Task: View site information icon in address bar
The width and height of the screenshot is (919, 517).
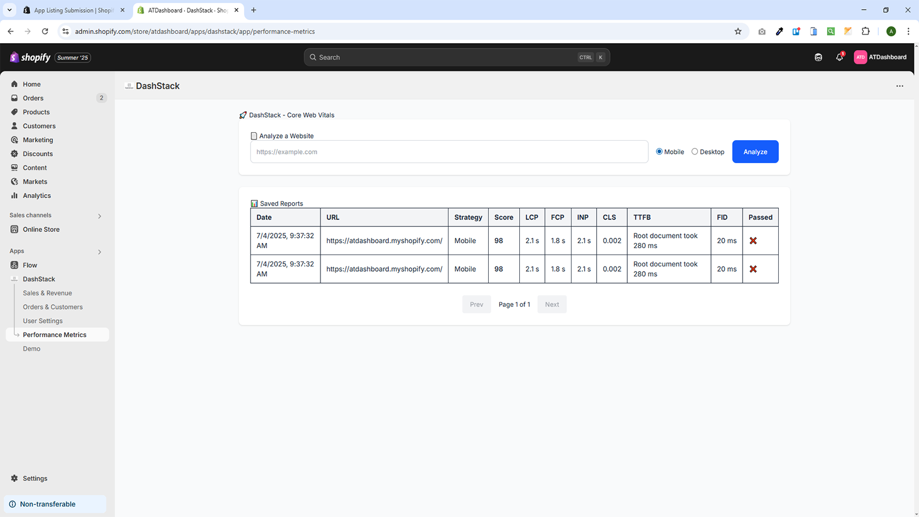Action: (x=65, y=32)
